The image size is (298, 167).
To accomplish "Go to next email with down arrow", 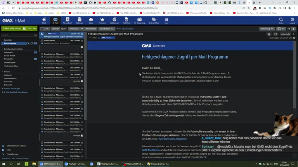I will coord(293,29).
